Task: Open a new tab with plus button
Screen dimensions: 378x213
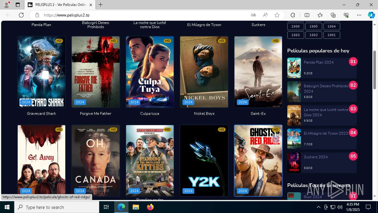Action: pyautogui.click(x=101, y=5)
